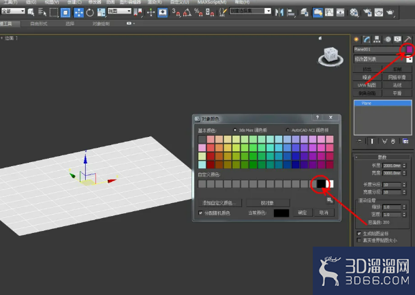Select the AutoCAD ACI palette radio button
Image resolution: width=415 pixels, height=295 pixels.
pyautogui.click(x=288, y=130)
